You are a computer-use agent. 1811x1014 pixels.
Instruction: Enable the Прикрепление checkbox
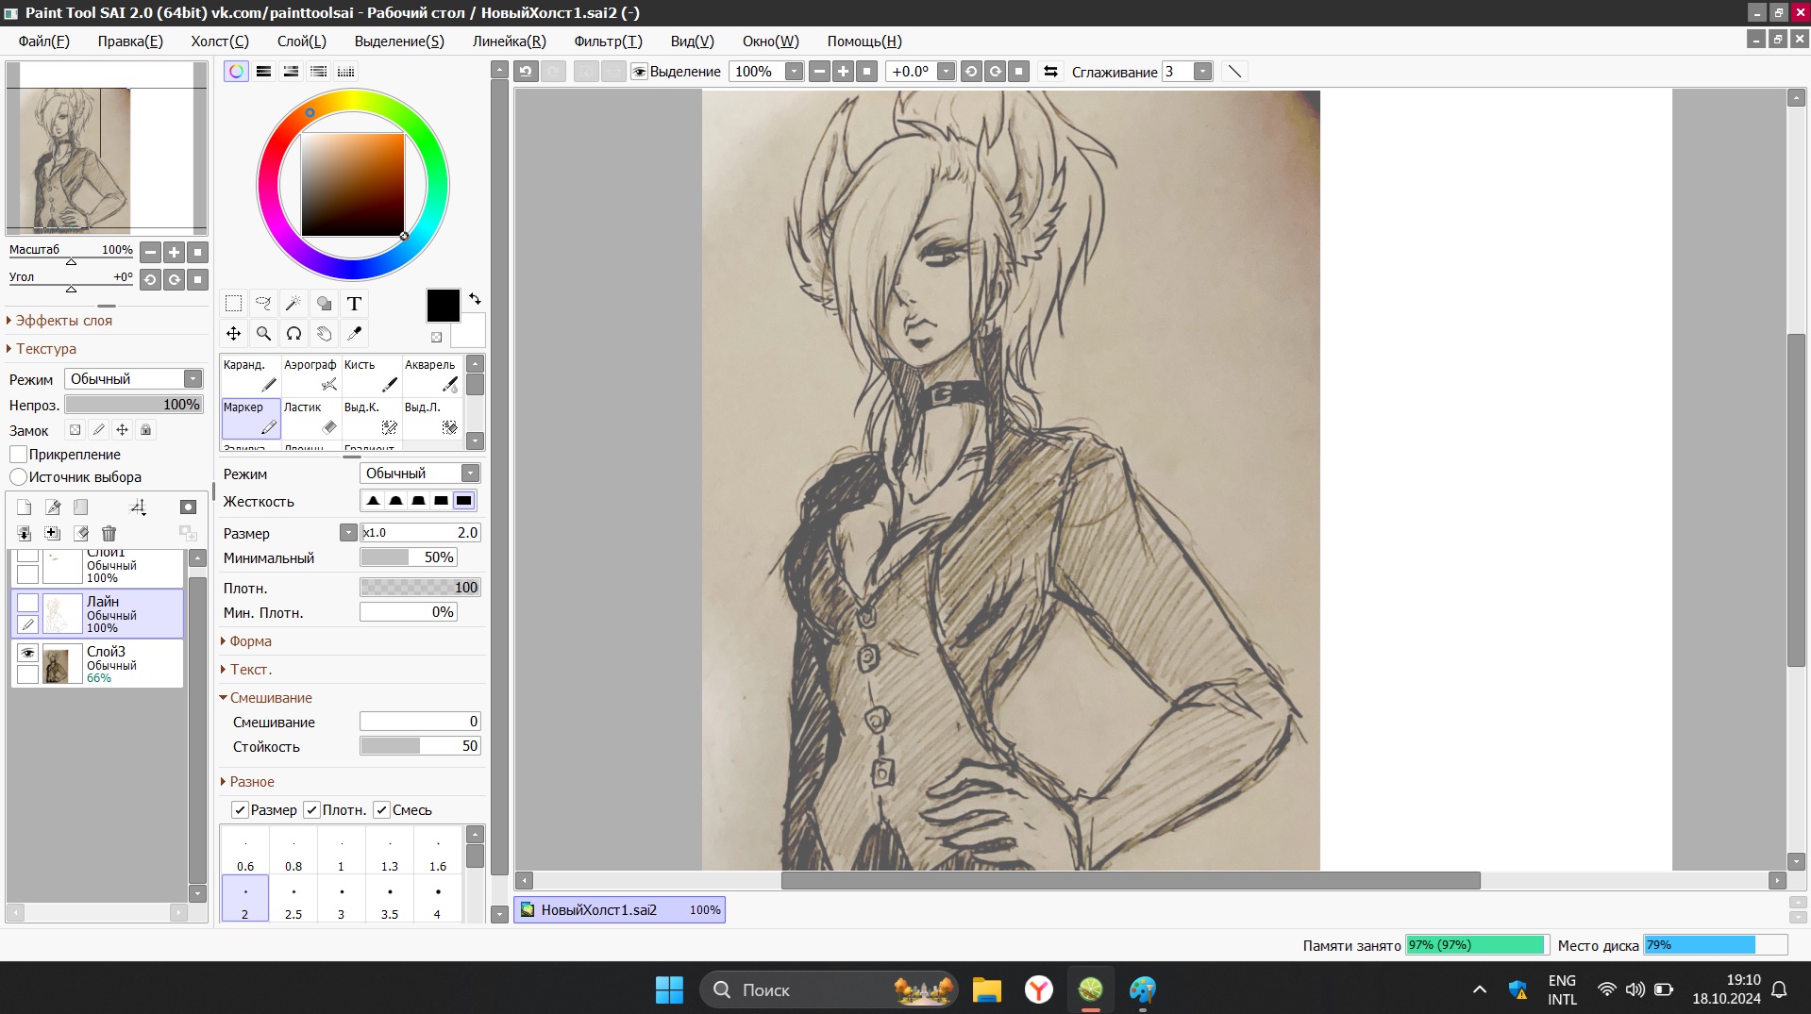(x=19, y=455)
